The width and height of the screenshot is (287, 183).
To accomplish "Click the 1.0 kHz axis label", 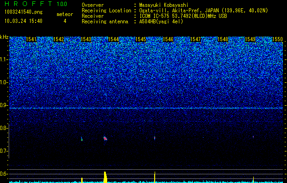I will coord(3,82).
